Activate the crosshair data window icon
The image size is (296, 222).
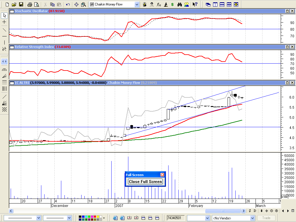76,4
